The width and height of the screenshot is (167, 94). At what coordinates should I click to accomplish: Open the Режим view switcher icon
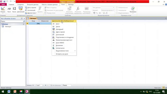pos(3,9)
